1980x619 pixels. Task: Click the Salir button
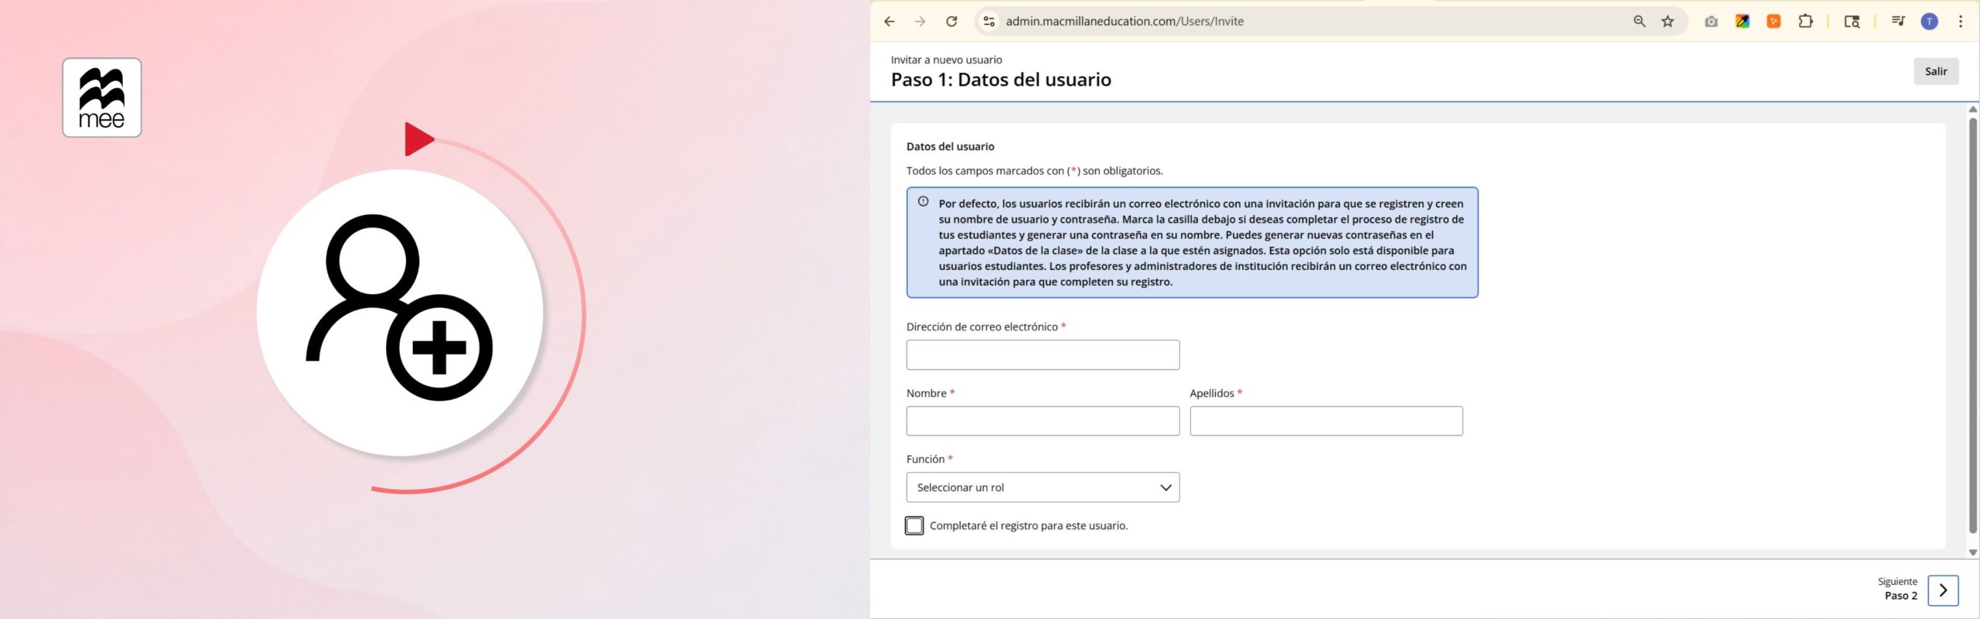point(1936,71)
